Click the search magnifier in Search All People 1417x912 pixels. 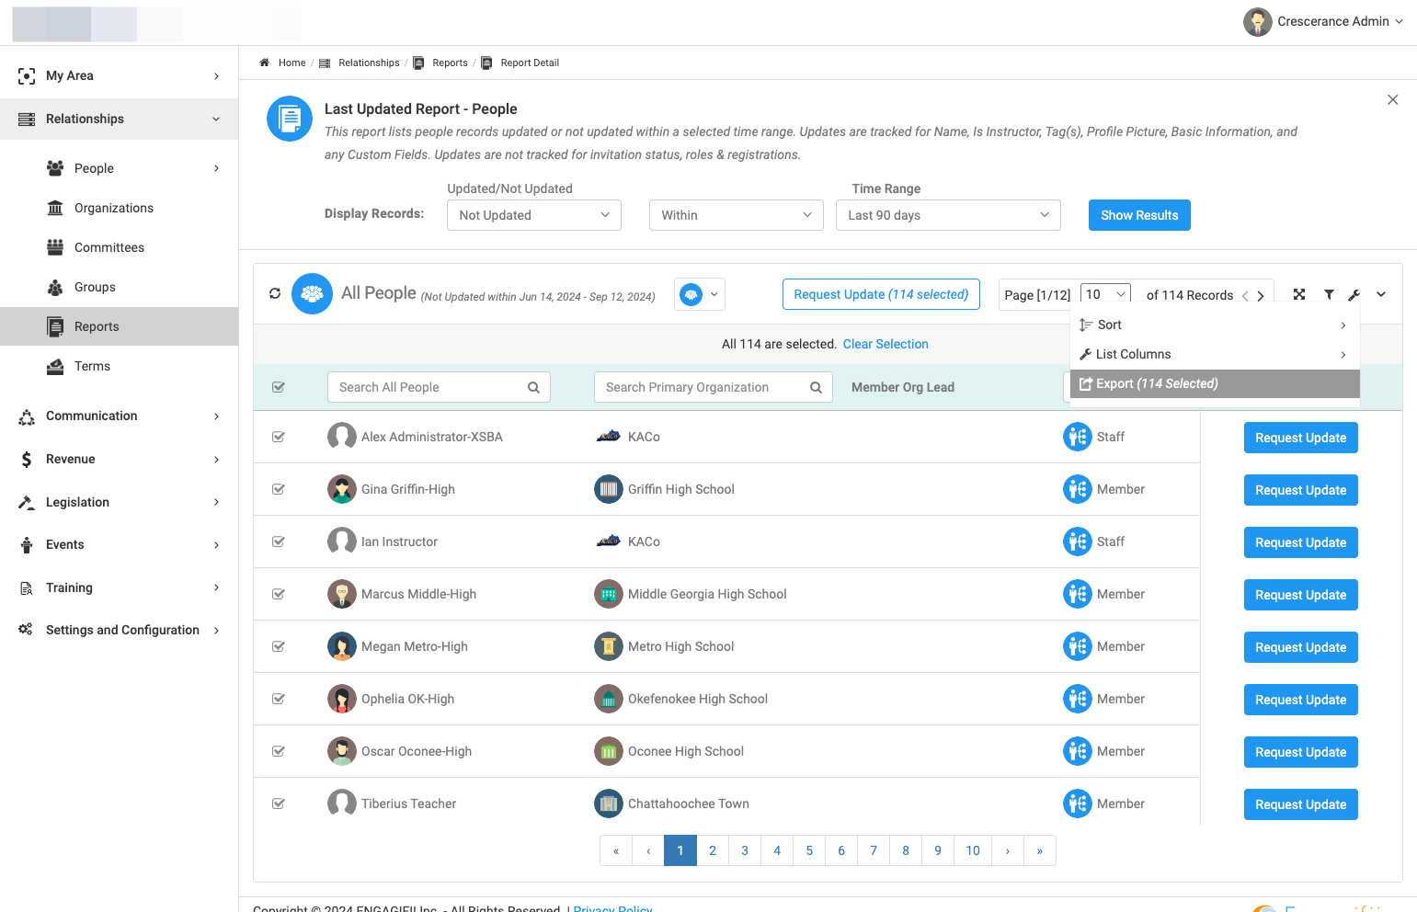(533, 388)
